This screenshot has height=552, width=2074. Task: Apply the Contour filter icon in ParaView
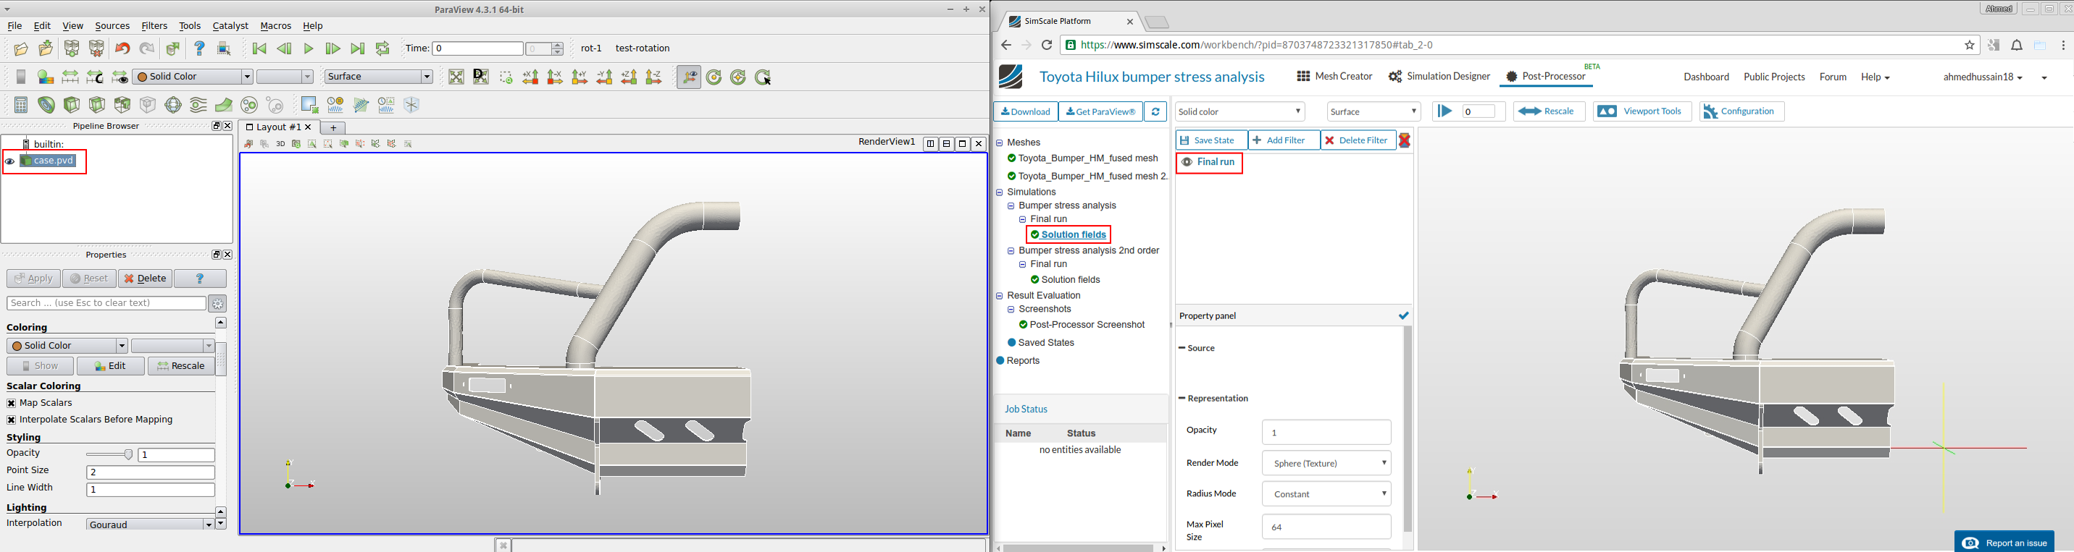(x=46, y=105)
